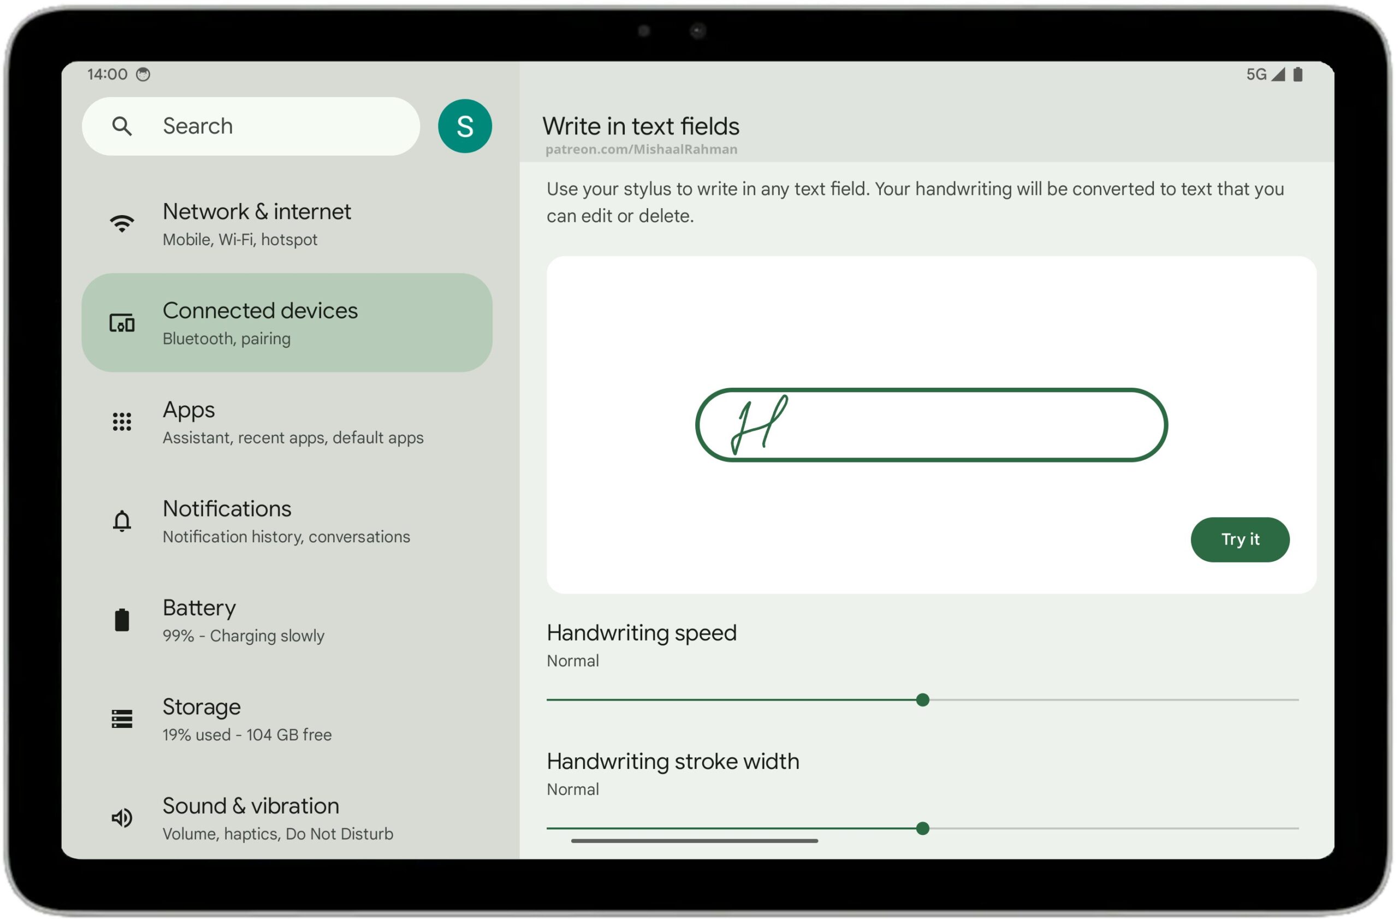
Task: Click the Storage settings icon
Action: click(121, 719)
